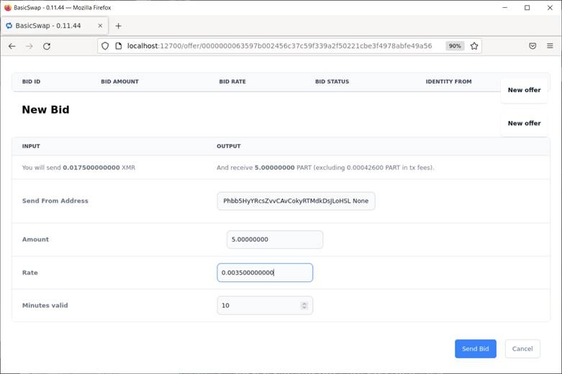This screenshot has height=374, width=562.
Task: Open the shield tracking protection icon
Action: point(105,46)
